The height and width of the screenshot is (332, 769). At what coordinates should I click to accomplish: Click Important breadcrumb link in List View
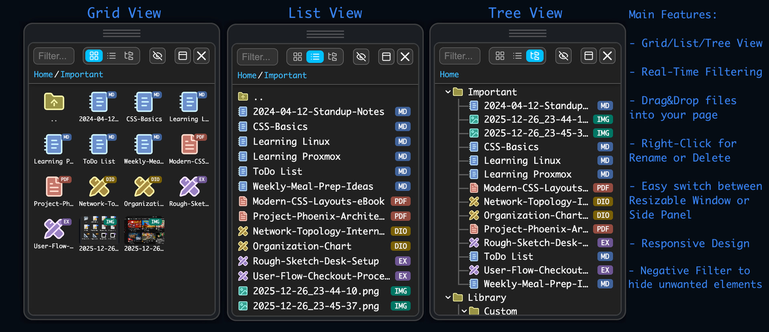[285, 75]
